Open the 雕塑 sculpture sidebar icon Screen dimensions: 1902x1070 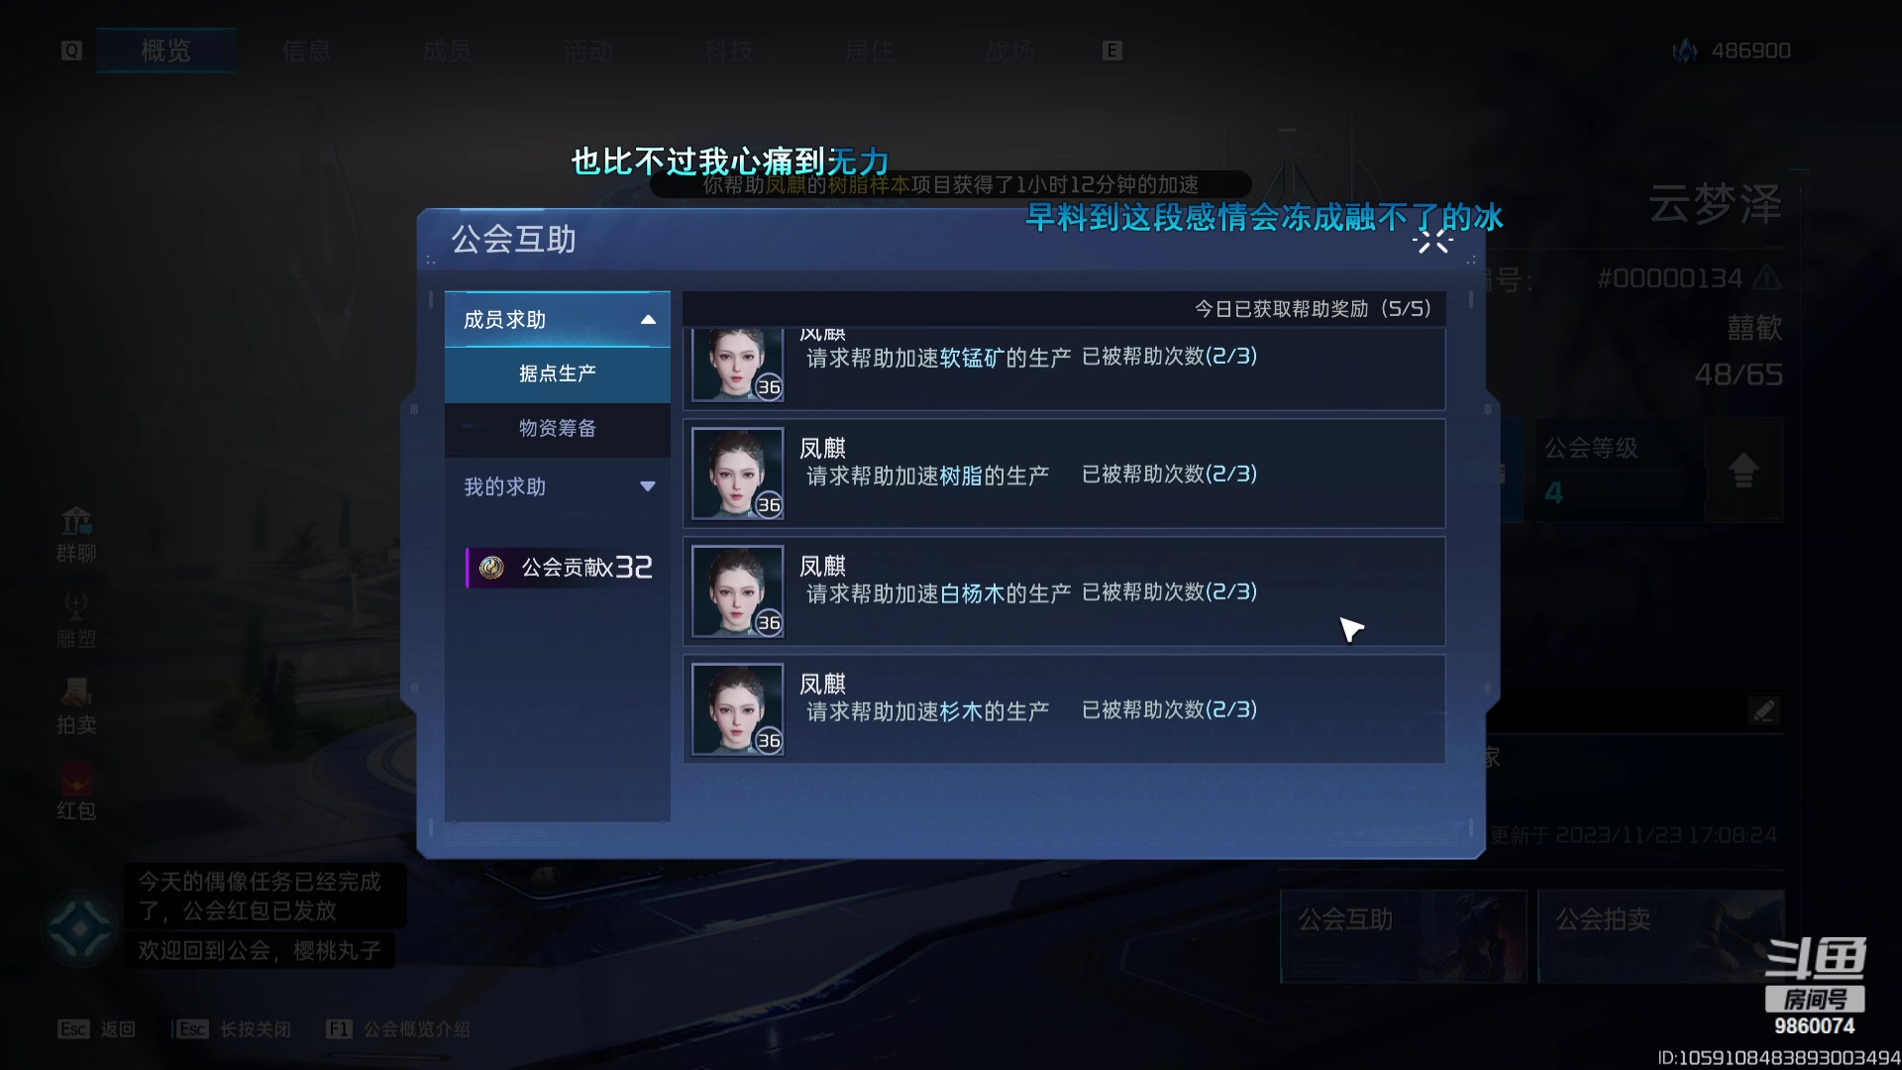click(76, 621)
